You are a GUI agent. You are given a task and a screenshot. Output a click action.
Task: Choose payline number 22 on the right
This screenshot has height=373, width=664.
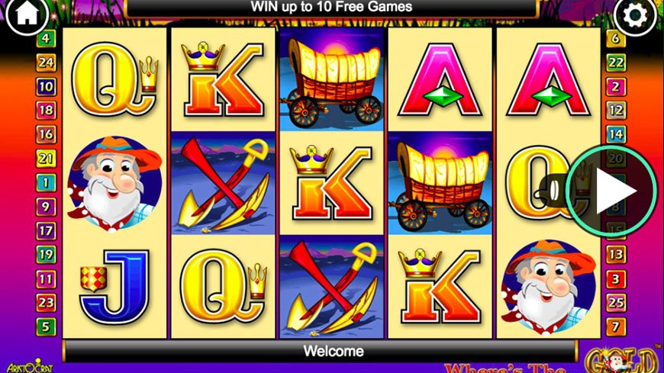[x=615, y=63]
